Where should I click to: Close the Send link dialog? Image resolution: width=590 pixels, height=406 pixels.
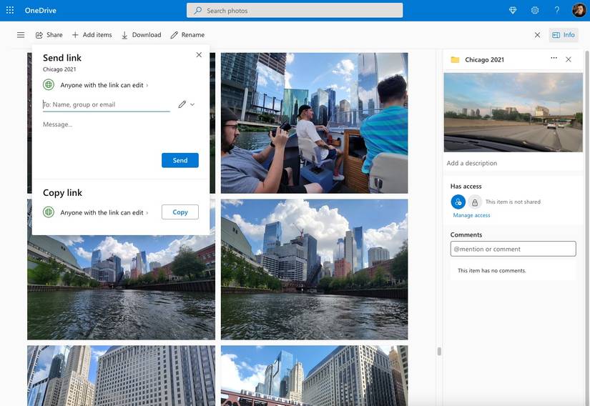(199, 55)
